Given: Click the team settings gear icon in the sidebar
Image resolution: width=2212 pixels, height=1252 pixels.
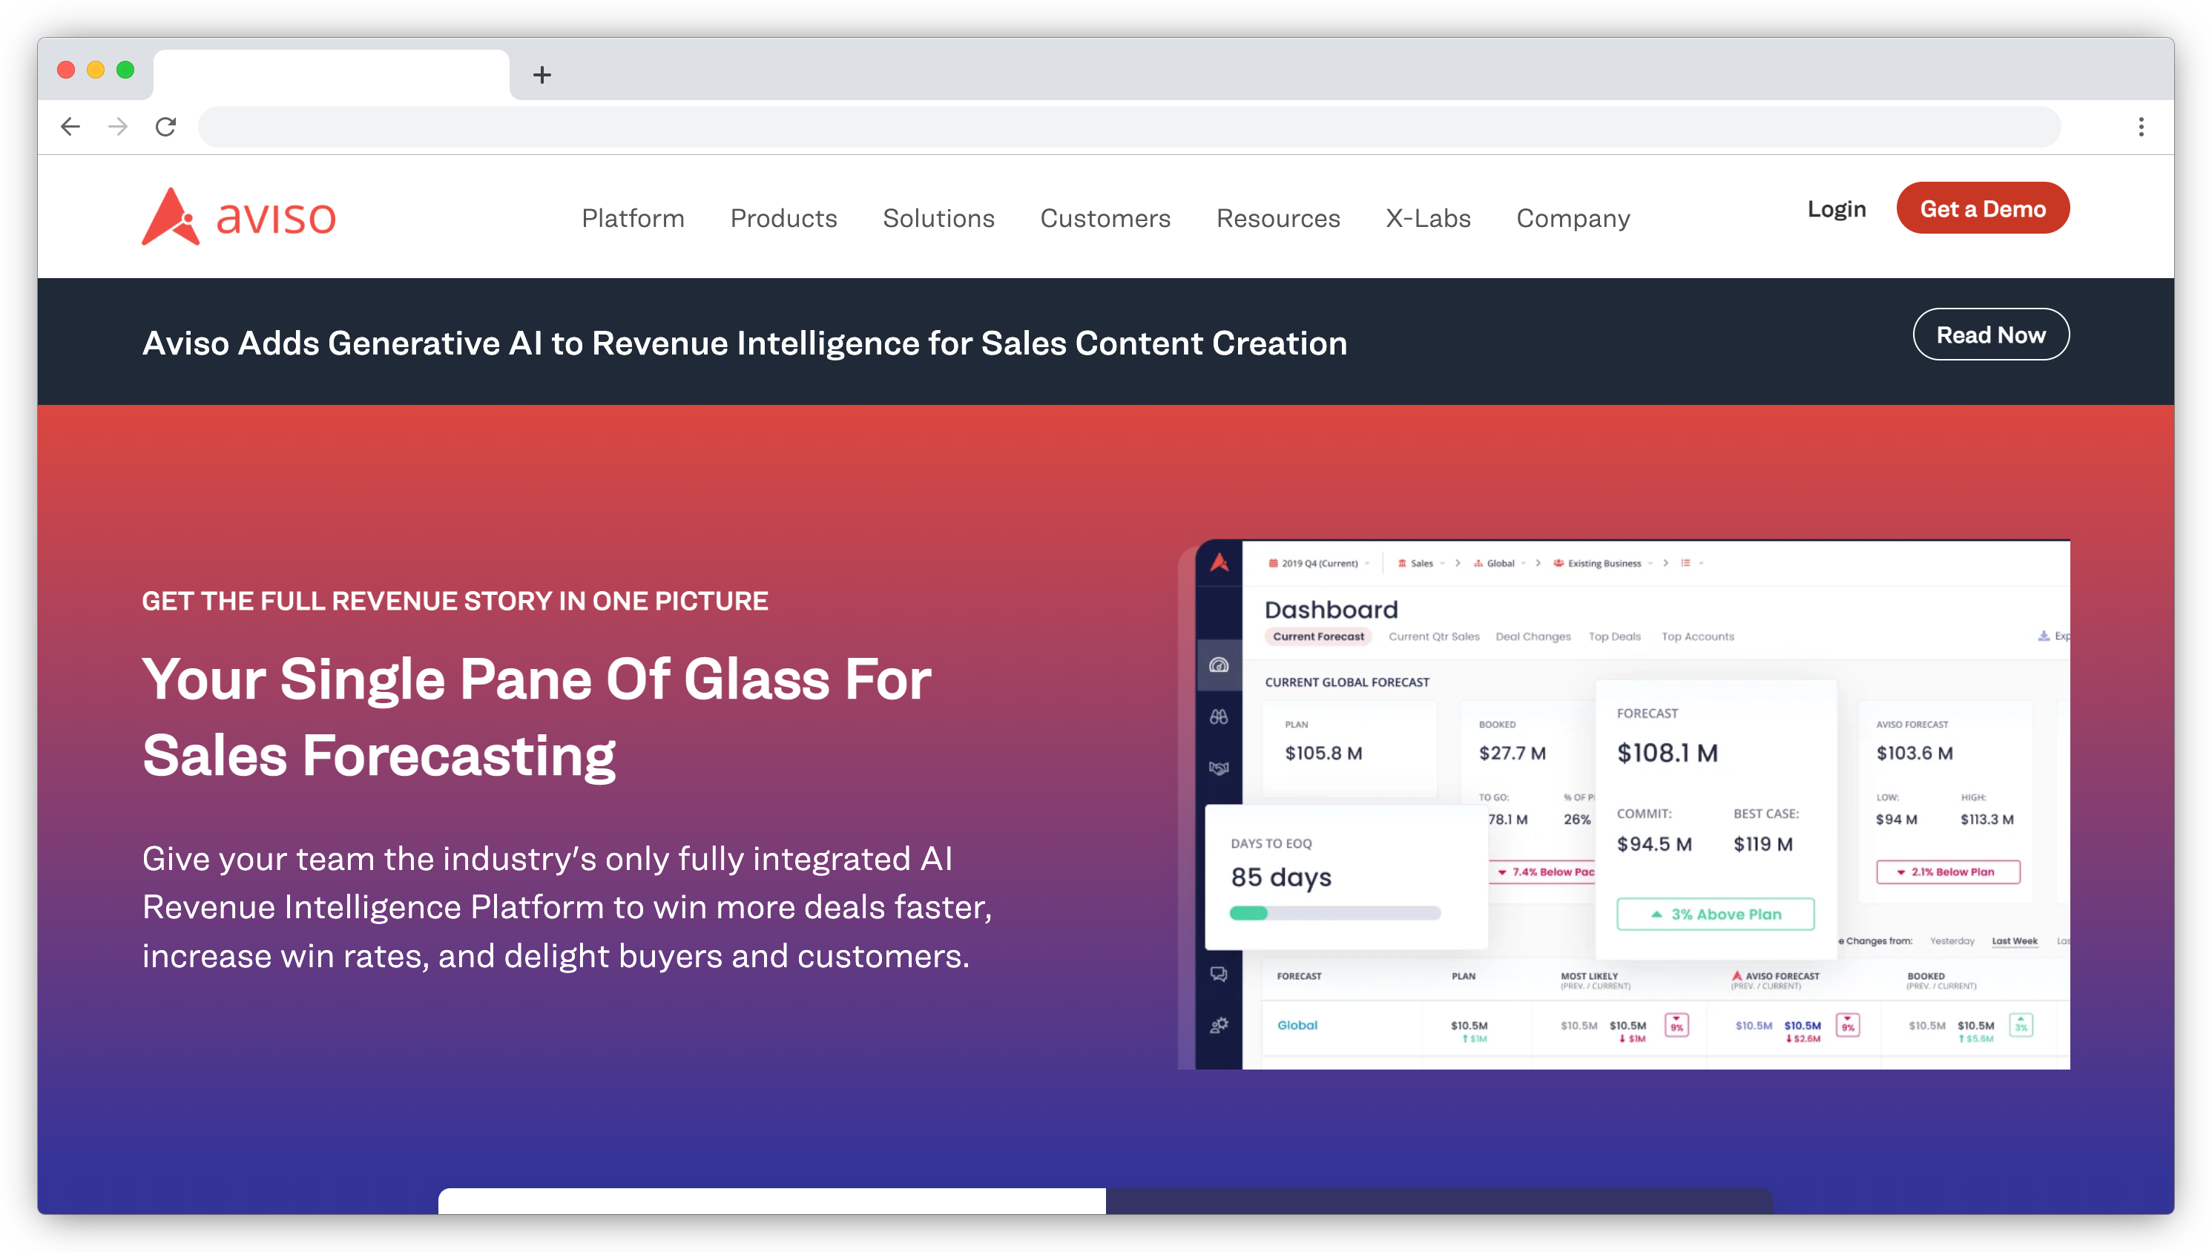Looking at the screenshot, I should coord(1219,1025).
